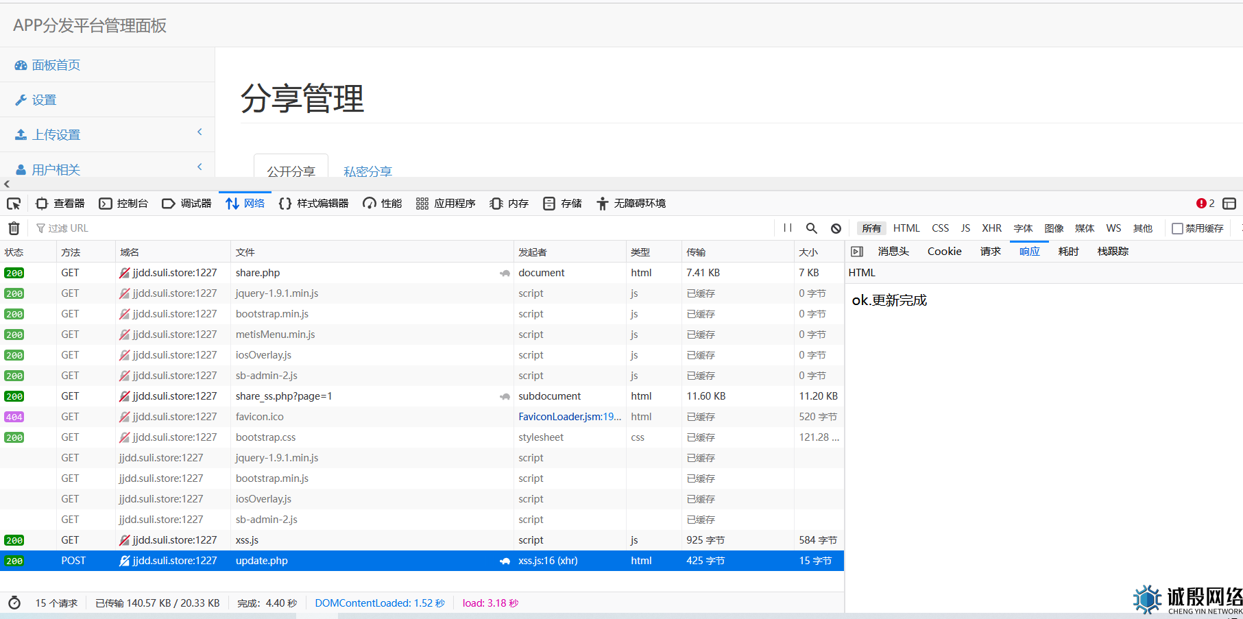The width and height of the screenshot is (1243, 619).
Task: Expand the 上传设置 sidebar menu
Action: (108, 134)
